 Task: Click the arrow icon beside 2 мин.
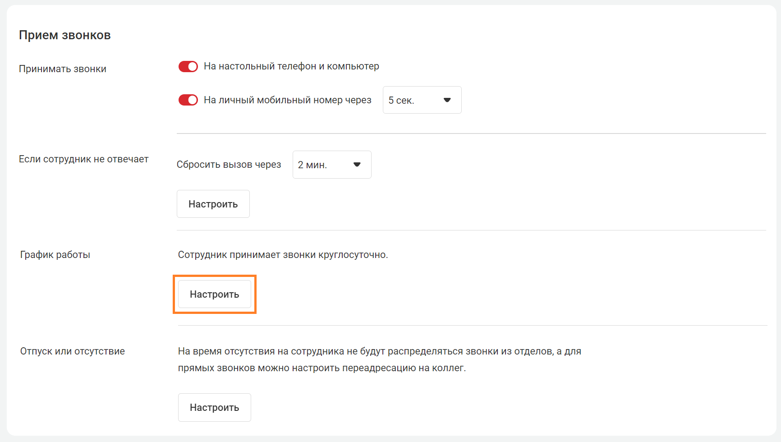(x=357, y=165)
